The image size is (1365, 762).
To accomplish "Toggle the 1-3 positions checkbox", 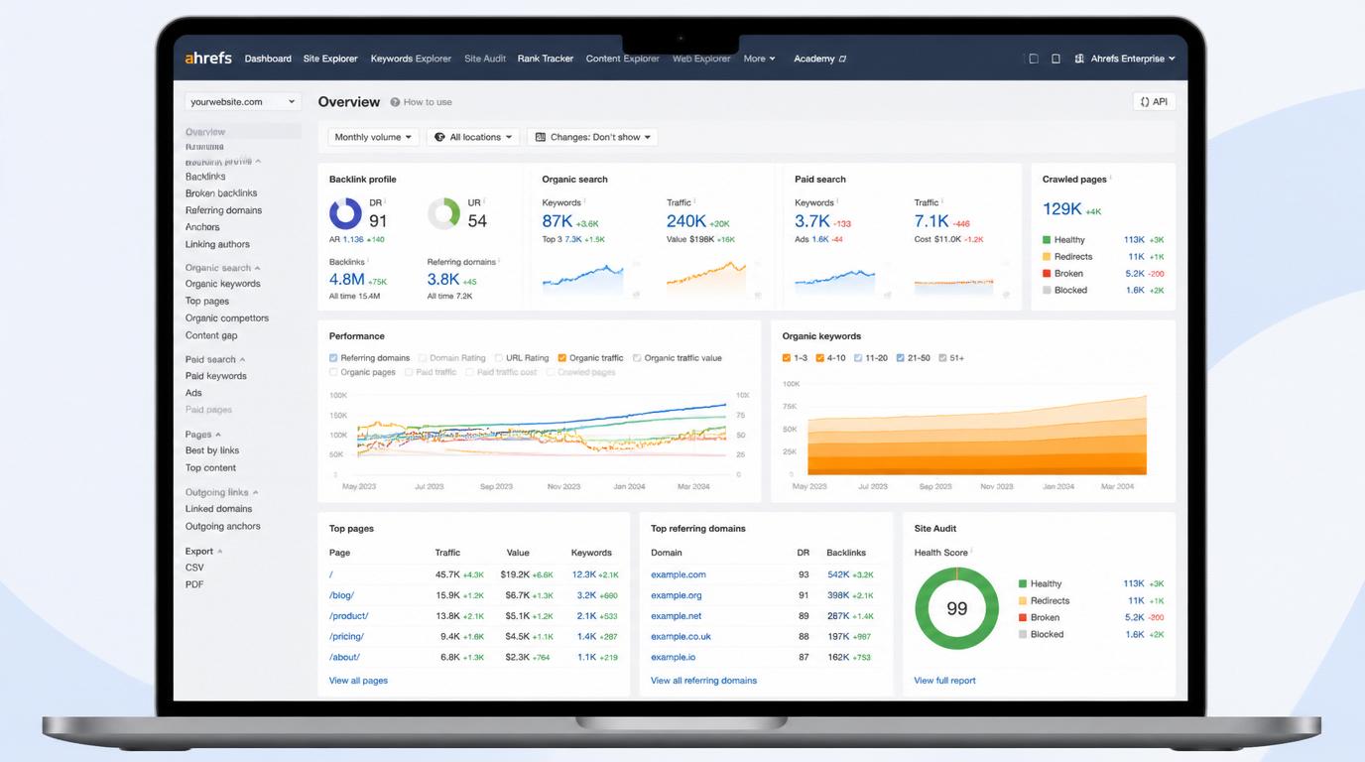I will click(787, 358).
